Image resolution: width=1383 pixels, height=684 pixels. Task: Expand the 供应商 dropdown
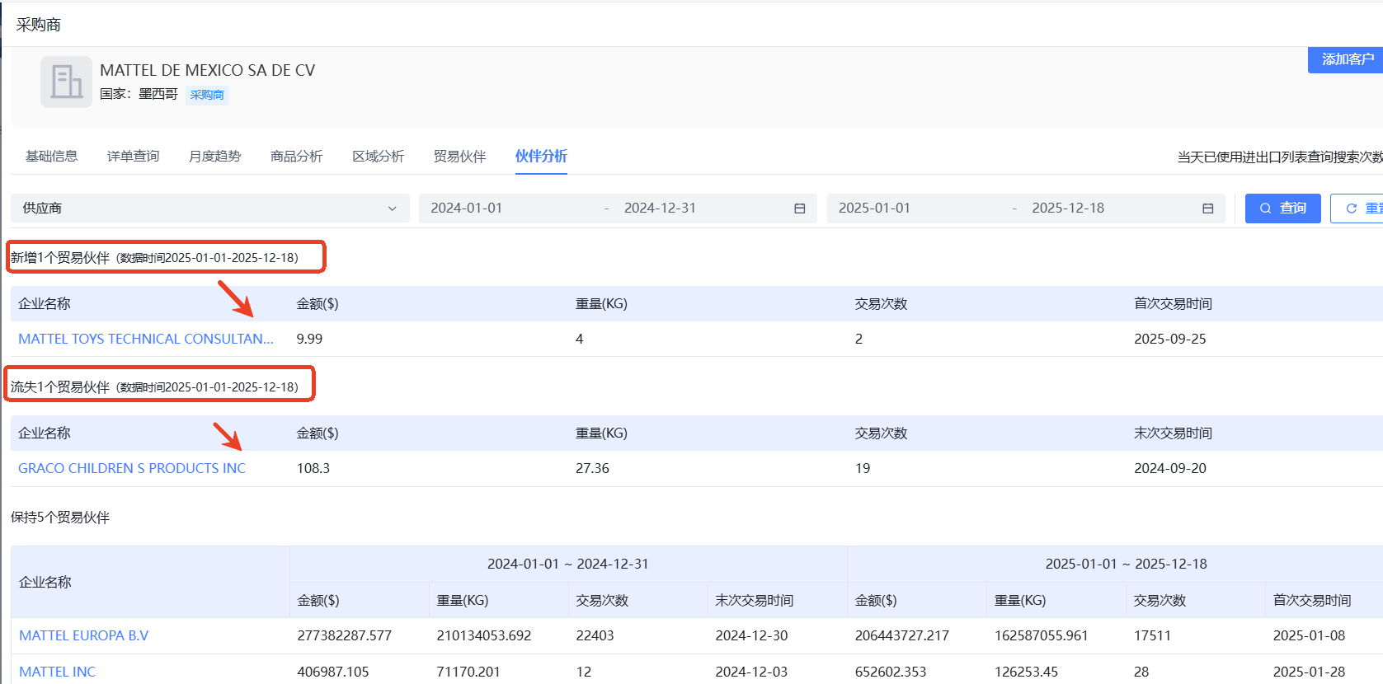pyautogui.click(x=209, y=208)
